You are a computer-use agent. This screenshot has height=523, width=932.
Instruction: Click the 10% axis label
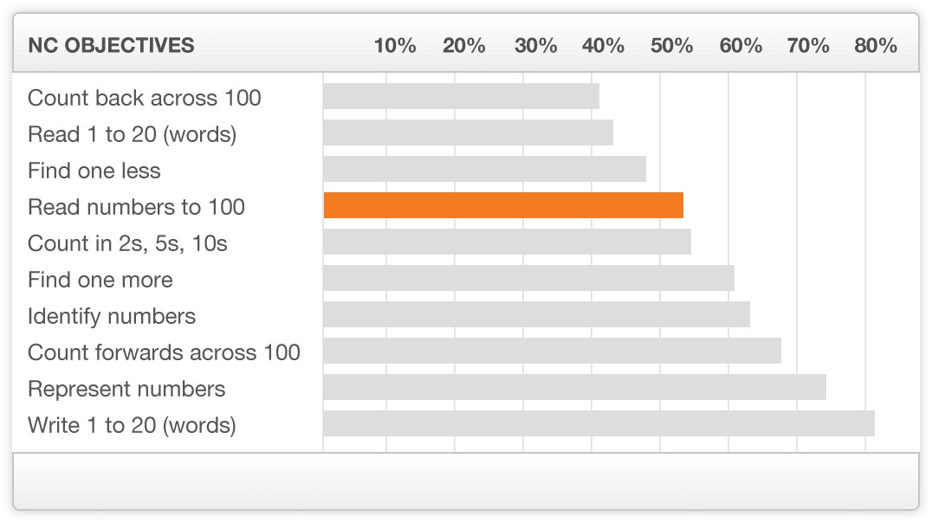(x=395, y=45)
